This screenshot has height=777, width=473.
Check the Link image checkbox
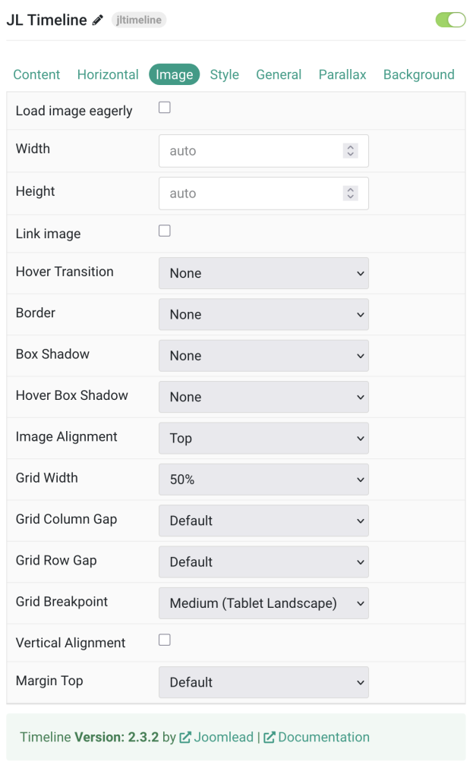[165, 231]
